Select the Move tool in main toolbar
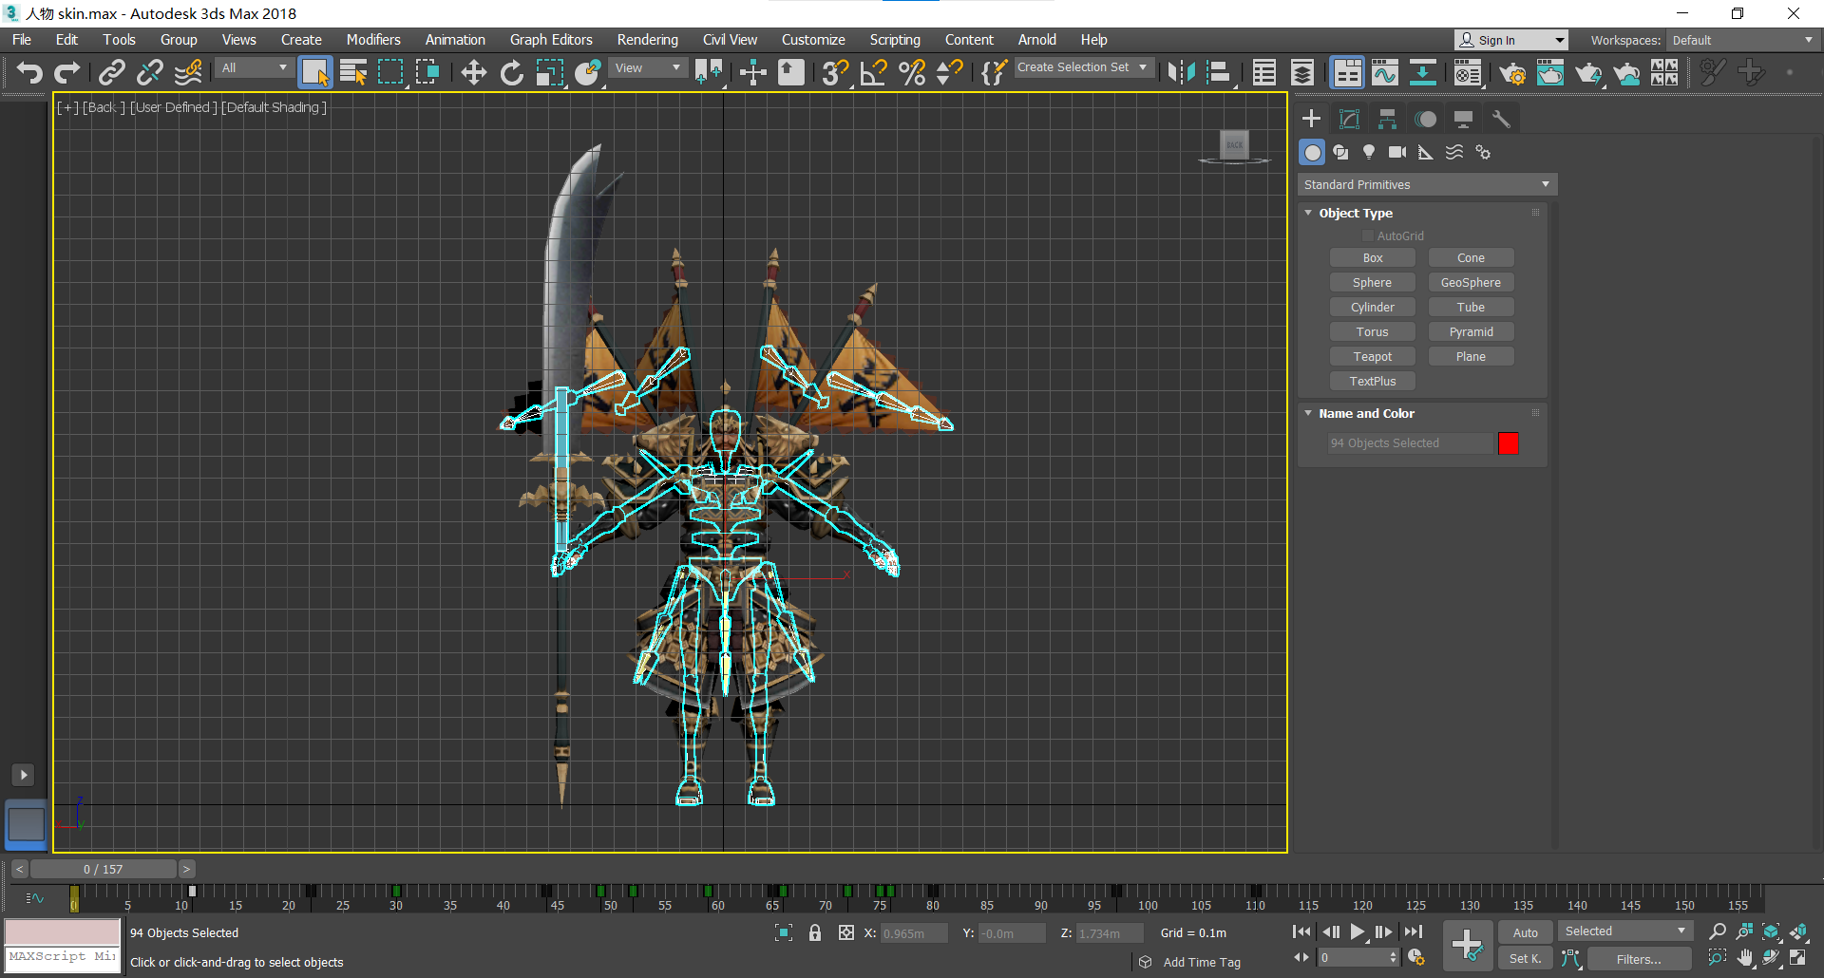The height and width of the screenshot is (978, 1824). point(473,73)
